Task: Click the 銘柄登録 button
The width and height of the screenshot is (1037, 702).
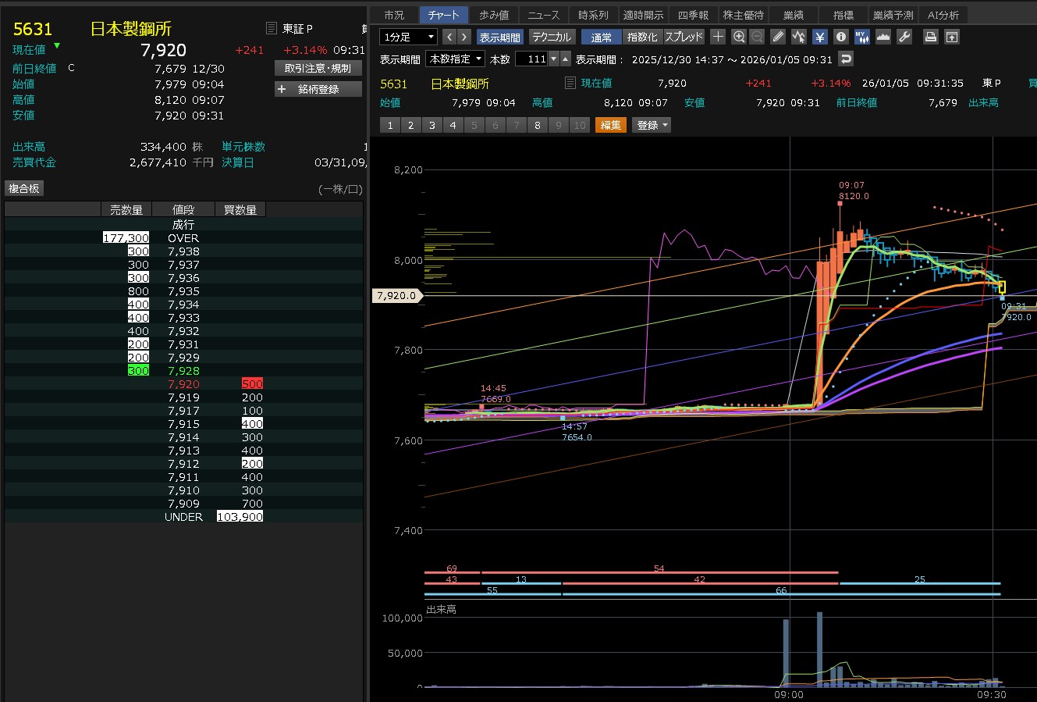Action: click(x=318, y=89)
